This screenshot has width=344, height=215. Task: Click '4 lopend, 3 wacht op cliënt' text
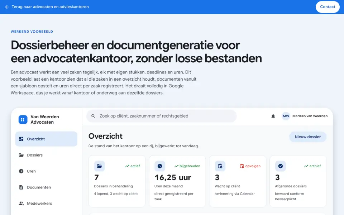point(116,194)
